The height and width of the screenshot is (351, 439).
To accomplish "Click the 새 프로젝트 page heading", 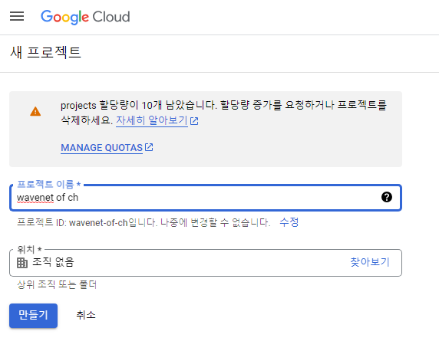I will coord(45,53).
